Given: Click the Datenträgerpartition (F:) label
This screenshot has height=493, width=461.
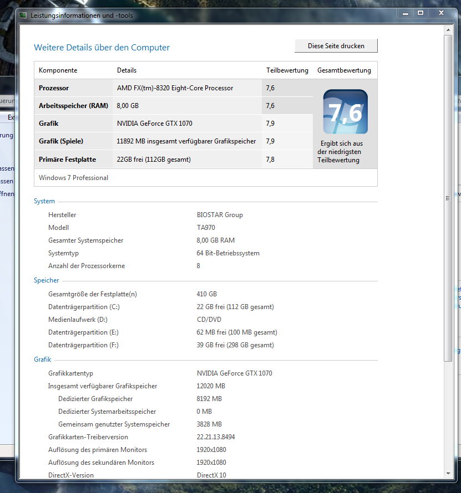Looking at the screenshot, I should coord(83,345).
